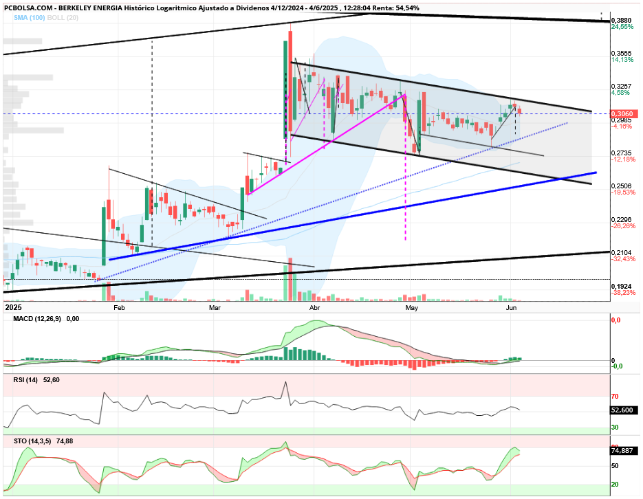643x499 pixels.
Task: Click price axis label 0,2104
Action: [621, 253]
